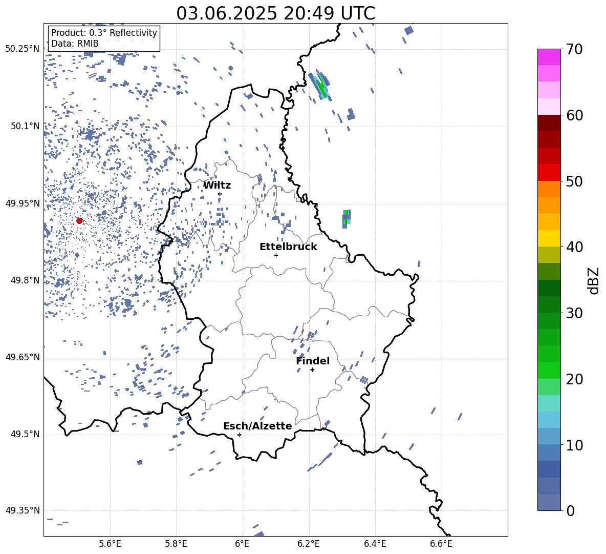This screenshot has height=554, width=606.
Task: Click the 70 value on the colorbar
Action: click(574, 50)
